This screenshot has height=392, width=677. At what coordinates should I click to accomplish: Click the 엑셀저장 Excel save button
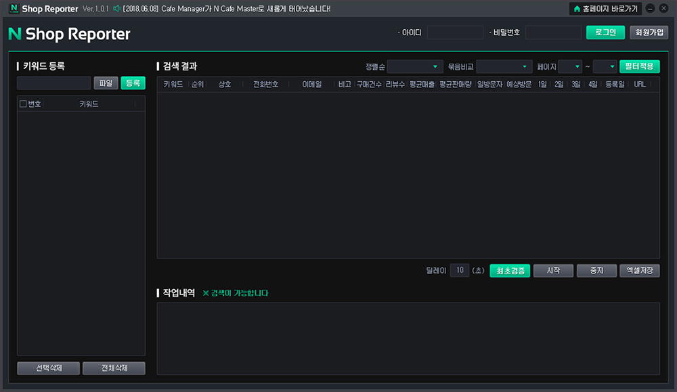coord(640,271)
